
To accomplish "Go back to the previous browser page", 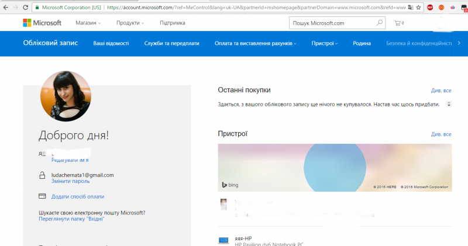I will tap(6, 8).
